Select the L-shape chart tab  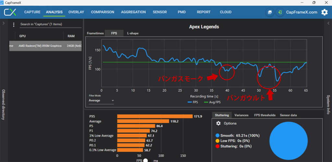(x=133, y=33)
